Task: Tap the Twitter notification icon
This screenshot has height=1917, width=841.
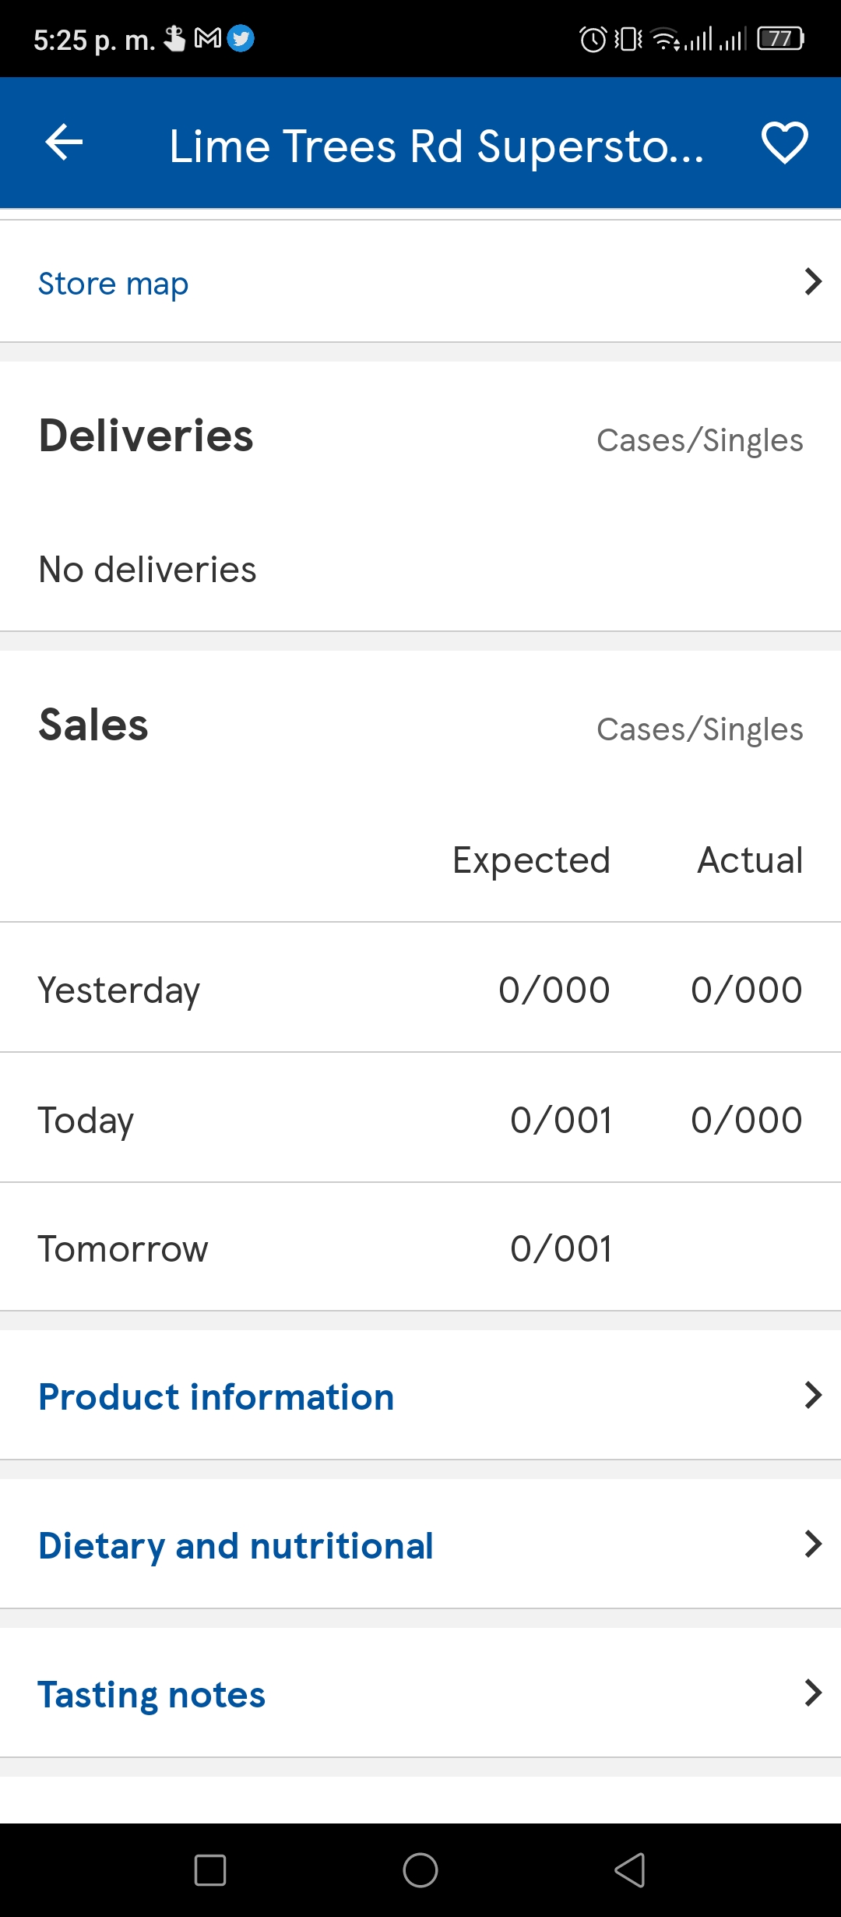Action: tap(241, 38)
